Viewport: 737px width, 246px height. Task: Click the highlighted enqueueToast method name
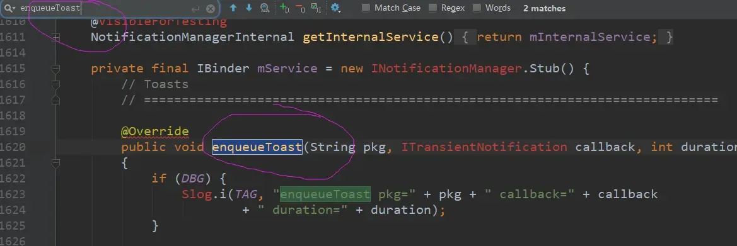pyautogui.click(x=257, y=147)
